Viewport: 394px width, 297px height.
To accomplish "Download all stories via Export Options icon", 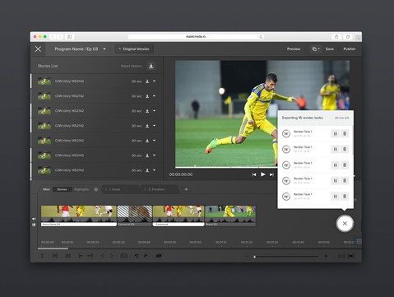I will (151, 66).
